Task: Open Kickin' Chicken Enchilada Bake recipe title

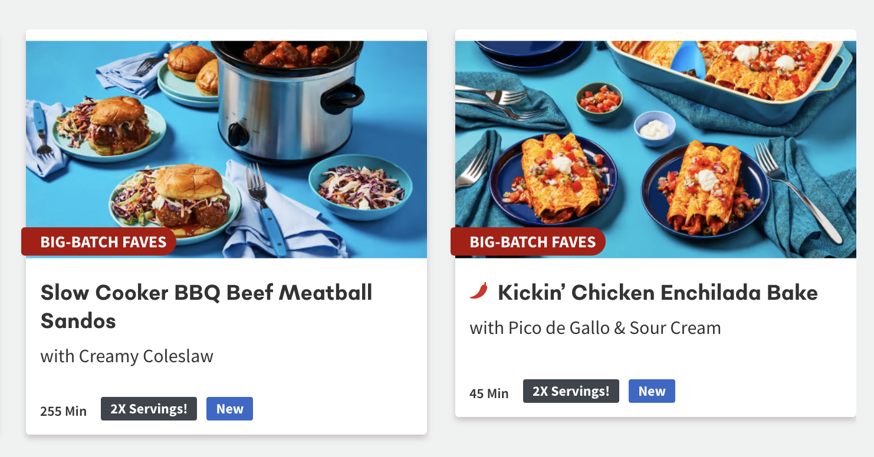Action: [658, 292]
